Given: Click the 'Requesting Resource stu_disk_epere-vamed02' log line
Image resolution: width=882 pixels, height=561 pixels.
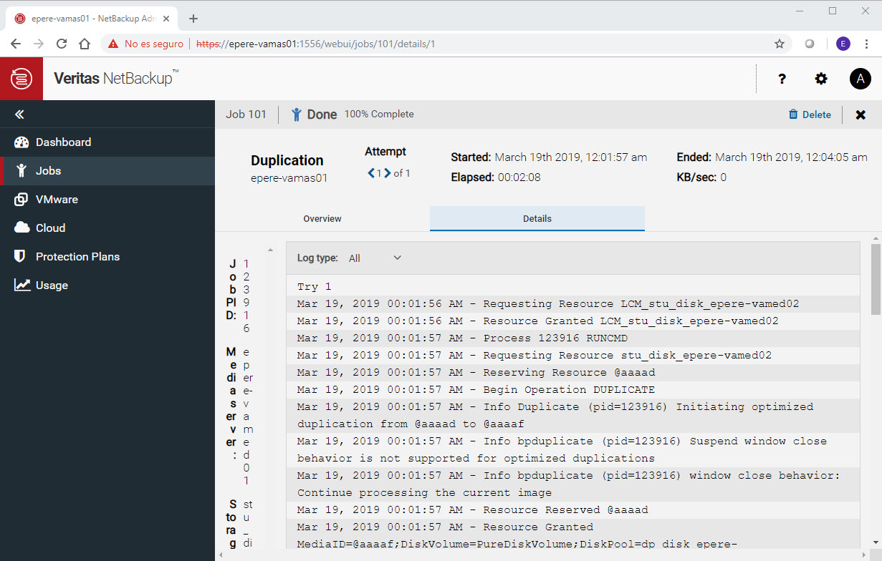Looking at the screenshot, I should coord(573,356).
